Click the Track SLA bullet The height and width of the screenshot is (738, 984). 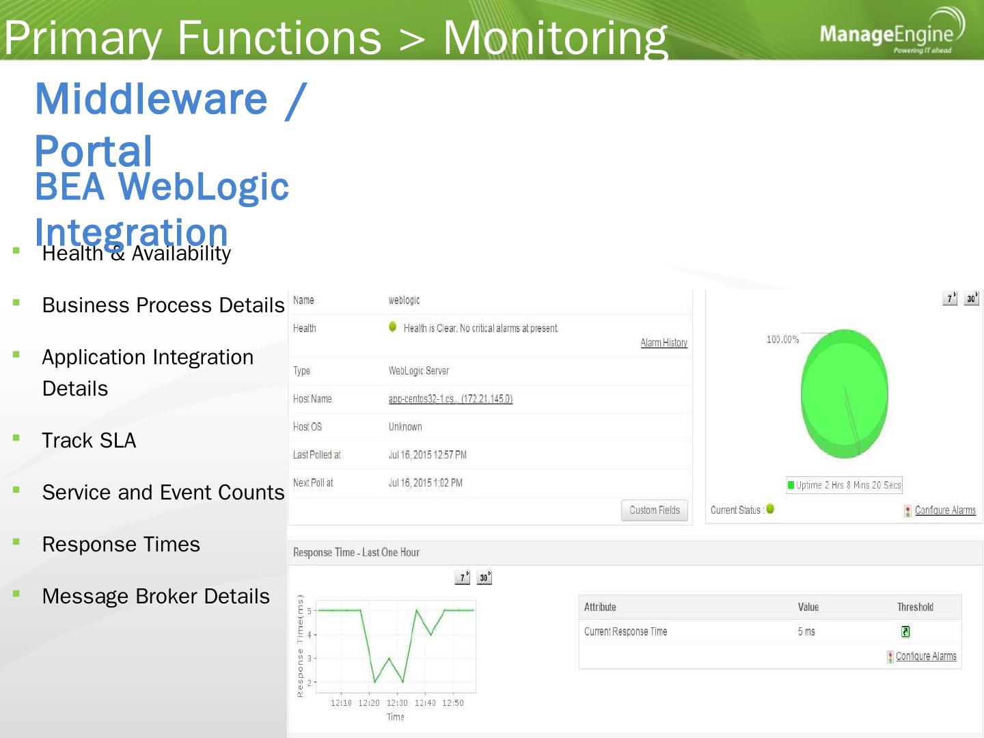89,441
